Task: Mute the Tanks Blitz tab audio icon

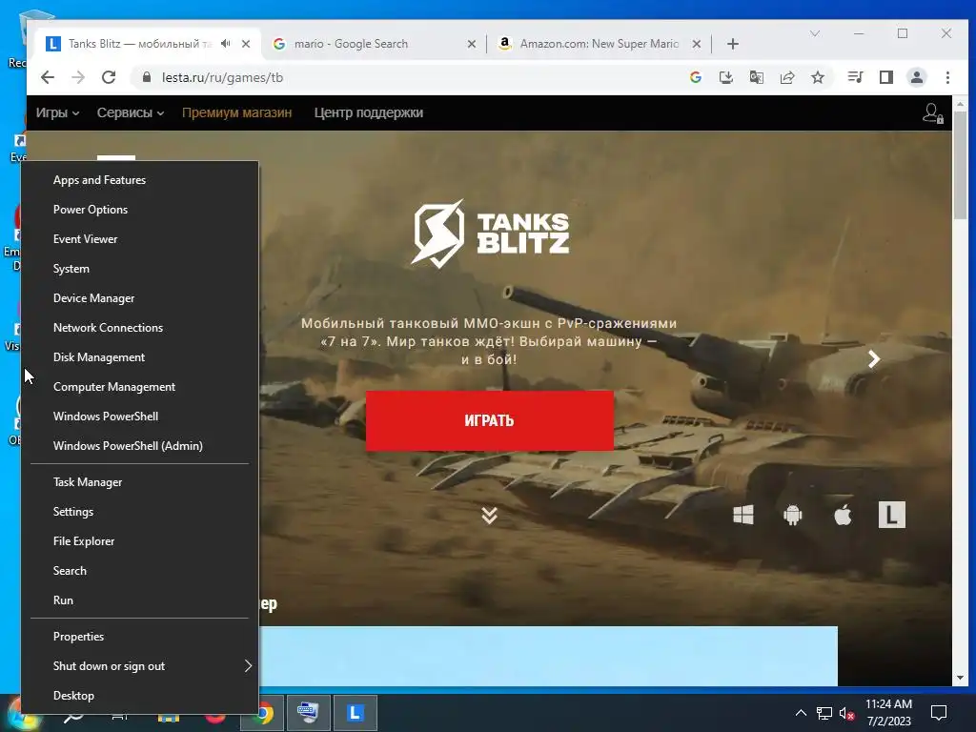Action: 225,44
